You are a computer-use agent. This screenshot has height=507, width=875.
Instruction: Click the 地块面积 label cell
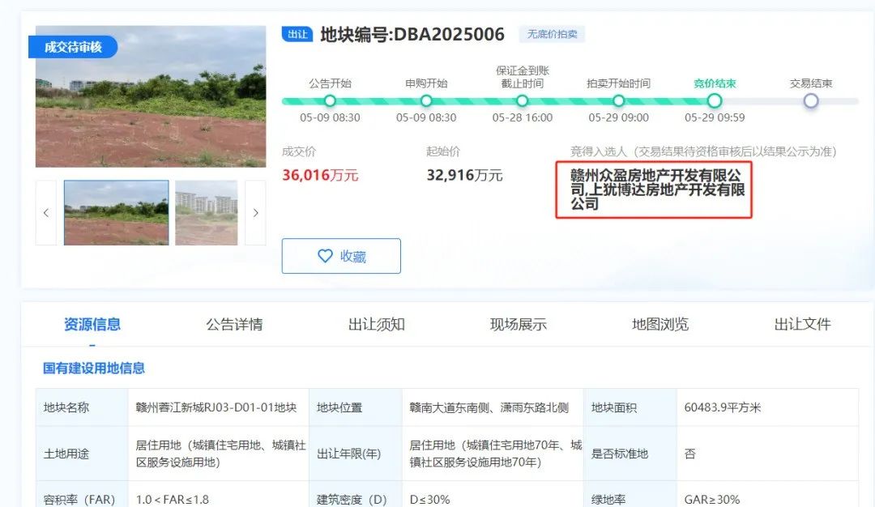click(x=630, y=407)
